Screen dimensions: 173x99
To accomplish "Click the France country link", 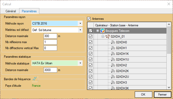I will 36,86.
